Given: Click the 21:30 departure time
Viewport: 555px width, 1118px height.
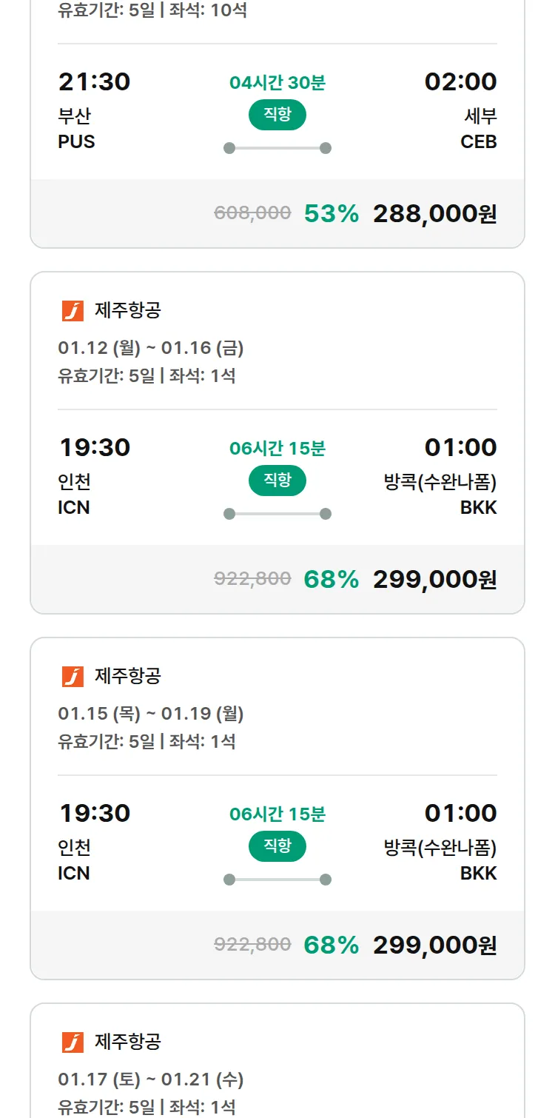Looking at the screenshot, I should pos(94,82).
